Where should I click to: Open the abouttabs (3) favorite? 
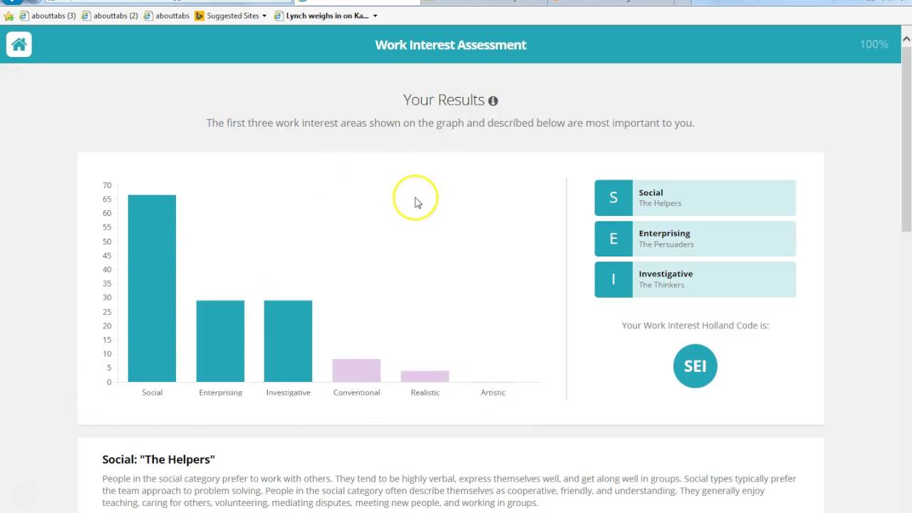pyautogui.click(x=47, y=16)
